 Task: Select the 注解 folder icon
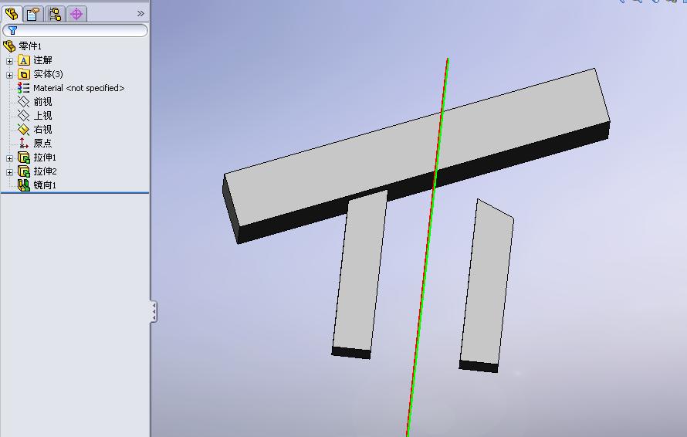24,60
